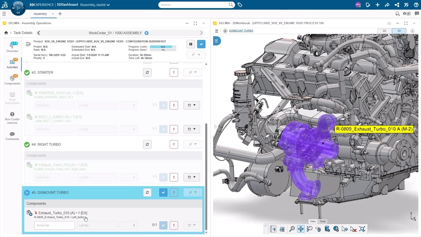Click the plus (add) icon in the top bar
The image size is (421, 237).
378,5
